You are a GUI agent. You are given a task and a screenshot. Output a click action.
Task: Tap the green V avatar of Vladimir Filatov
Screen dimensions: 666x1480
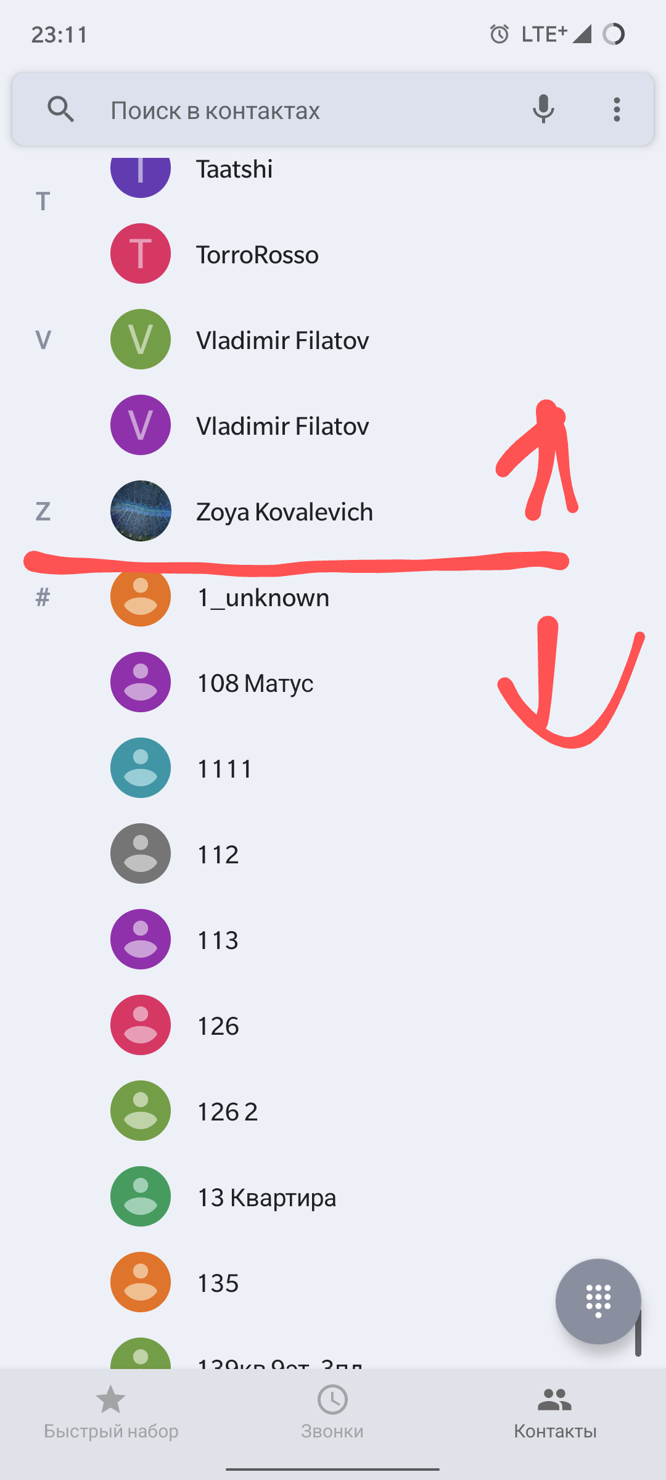(x=140, y=339)
